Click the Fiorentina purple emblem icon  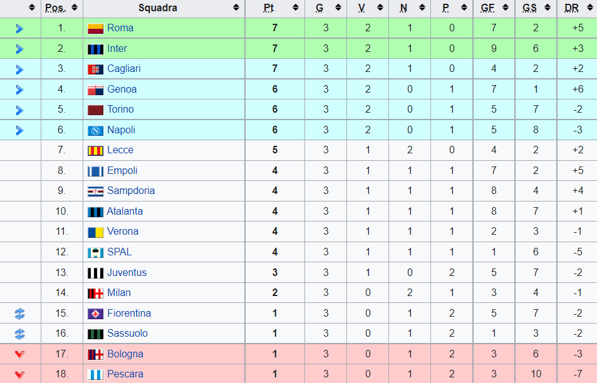coord(95,314)
